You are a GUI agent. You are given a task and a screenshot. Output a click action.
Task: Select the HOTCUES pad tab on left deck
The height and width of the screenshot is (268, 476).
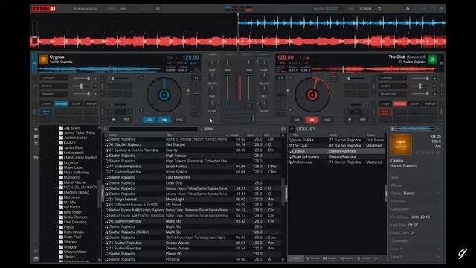pos(61,104)
